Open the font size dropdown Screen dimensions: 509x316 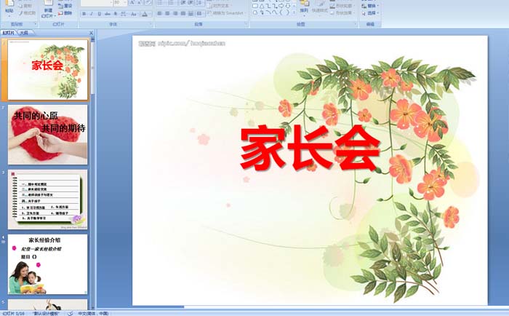124,3
